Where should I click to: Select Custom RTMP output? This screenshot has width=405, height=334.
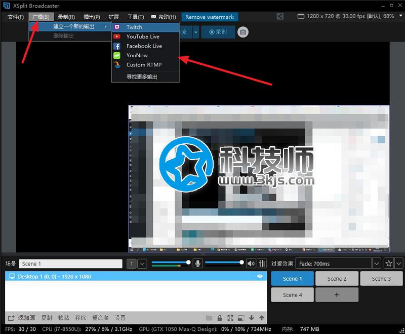click(145, 65)
